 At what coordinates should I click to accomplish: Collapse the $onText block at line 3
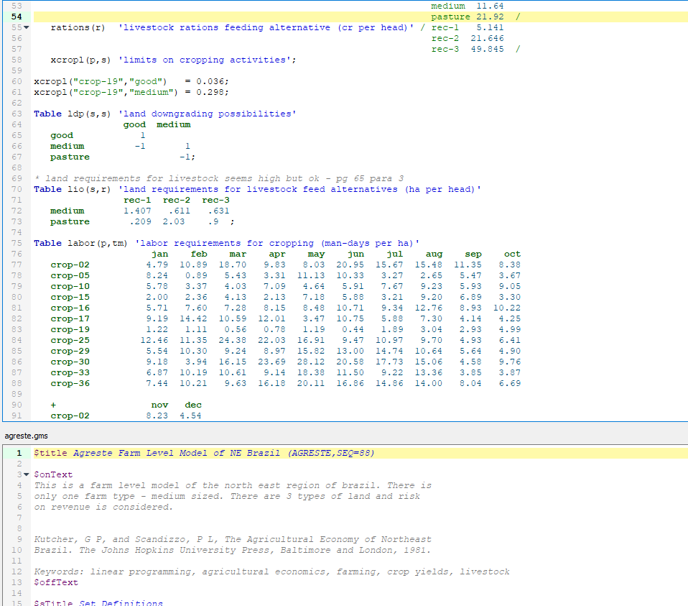pos(27,475)
